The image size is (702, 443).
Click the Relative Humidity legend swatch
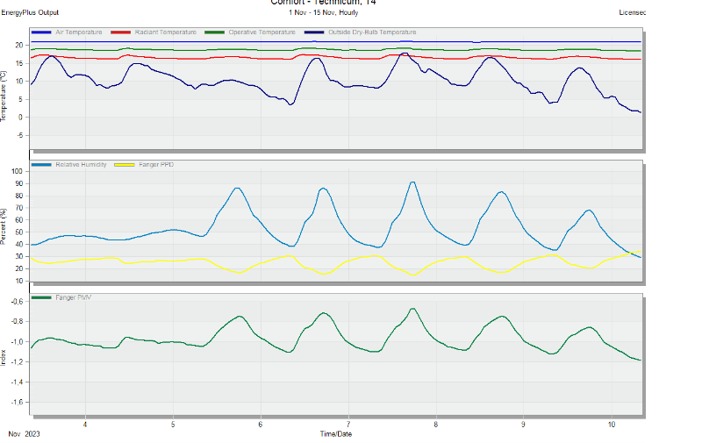click(41, 165)
